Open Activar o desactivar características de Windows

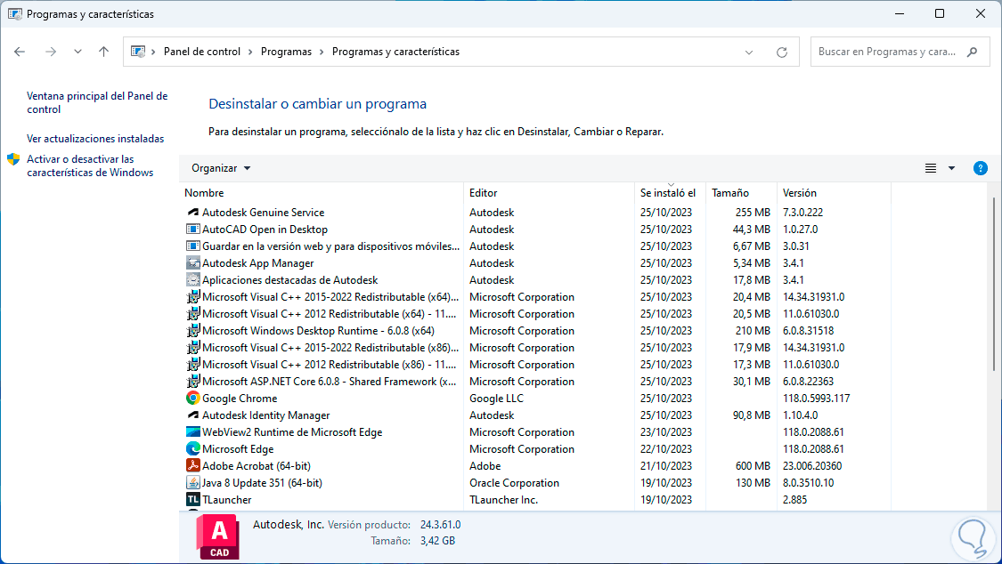coord(90,165)
